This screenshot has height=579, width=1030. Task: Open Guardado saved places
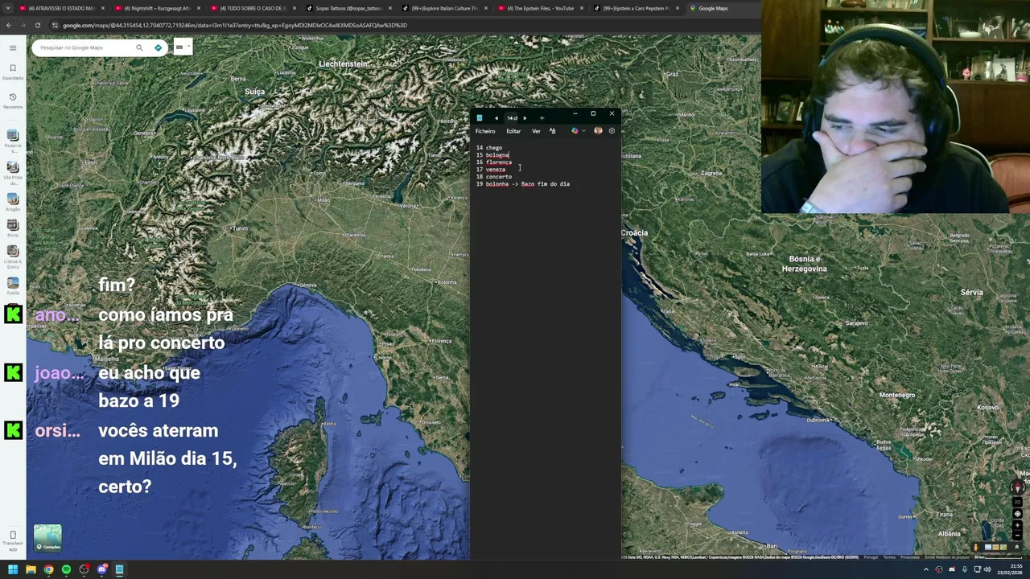[13, 72]
